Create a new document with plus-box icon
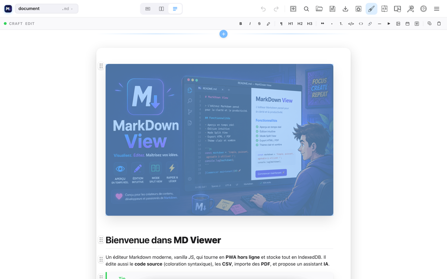This screenshot has height=279, width=447. click(293, 9)
